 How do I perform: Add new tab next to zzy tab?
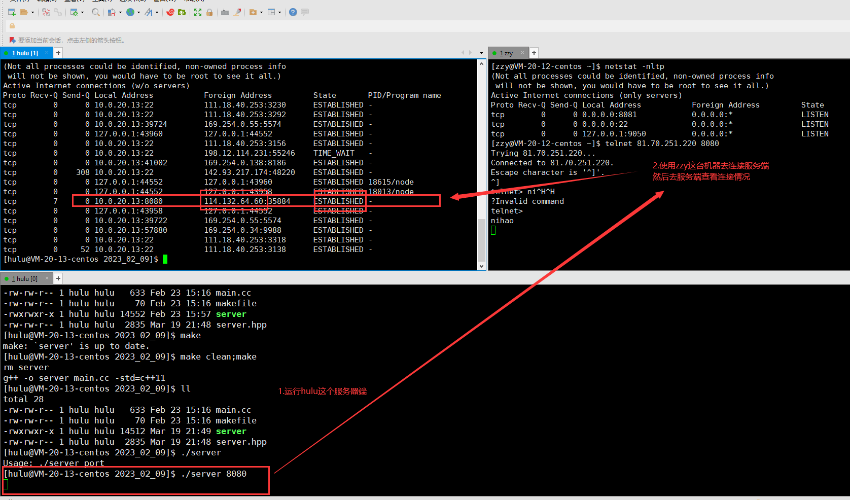[534, 53]
